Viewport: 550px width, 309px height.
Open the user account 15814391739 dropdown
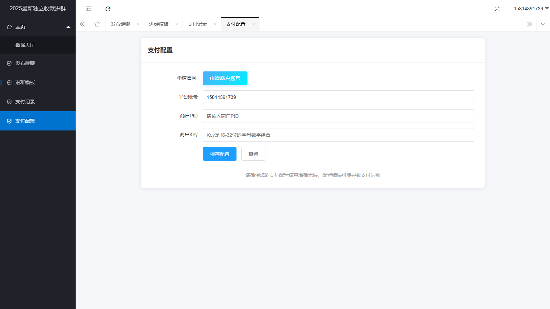click(x=530, y=9)
